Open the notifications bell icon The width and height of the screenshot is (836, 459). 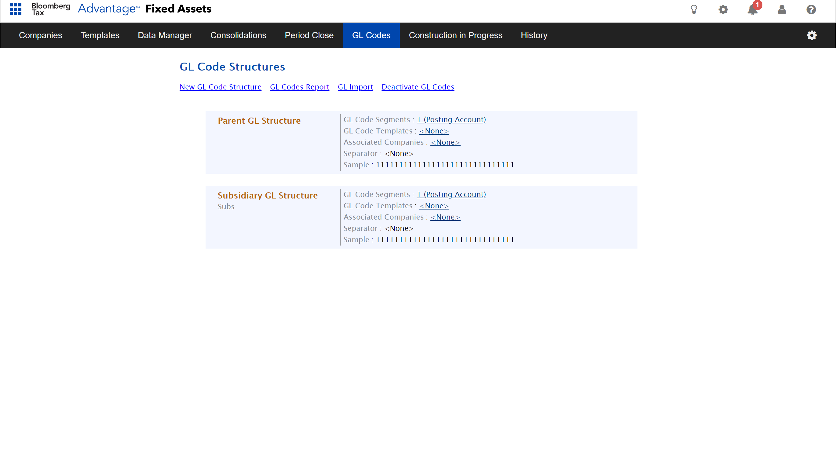752,9
